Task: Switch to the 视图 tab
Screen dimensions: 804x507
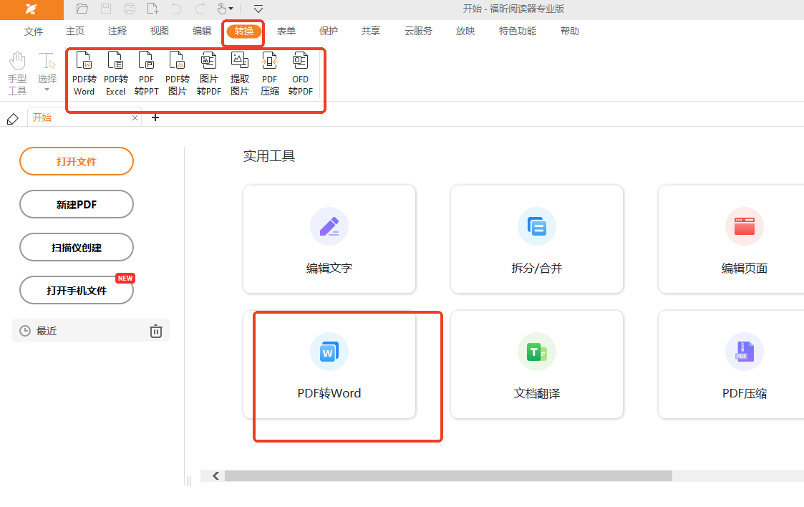Action: [x=160, y=32]
